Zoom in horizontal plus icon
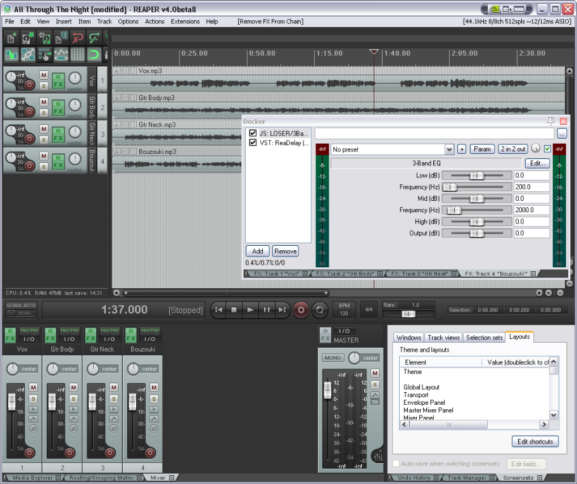The image size is (577, 484). point(548,293)
